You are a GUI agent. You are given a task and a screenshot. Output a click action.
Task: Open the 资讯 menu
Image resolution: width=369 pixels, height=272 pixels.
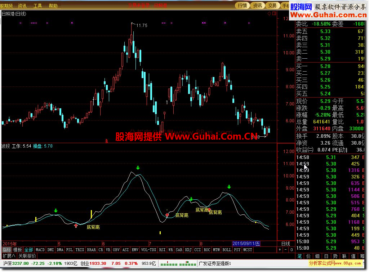pos(22,6)
